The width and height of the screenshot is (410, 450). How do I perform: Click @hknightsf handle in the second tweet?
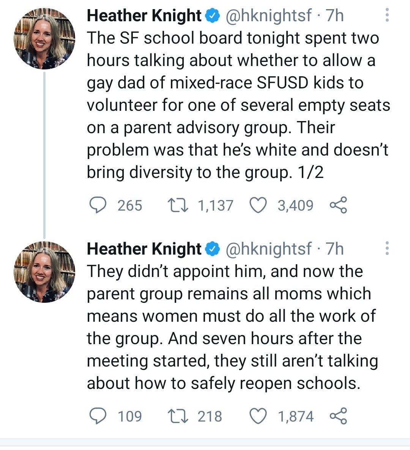pos(269,249)
